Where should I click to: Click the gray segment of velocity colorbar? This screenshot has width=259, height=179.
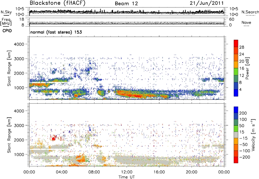(236, 135)
